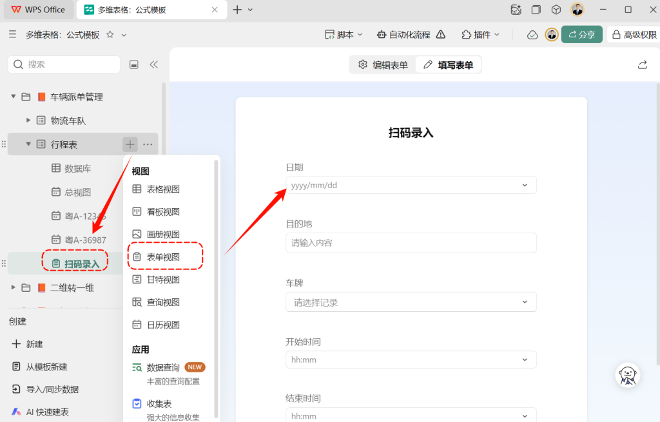
Task: Close the 多维表格: 公式模板 tab
Action: [215, 10]
